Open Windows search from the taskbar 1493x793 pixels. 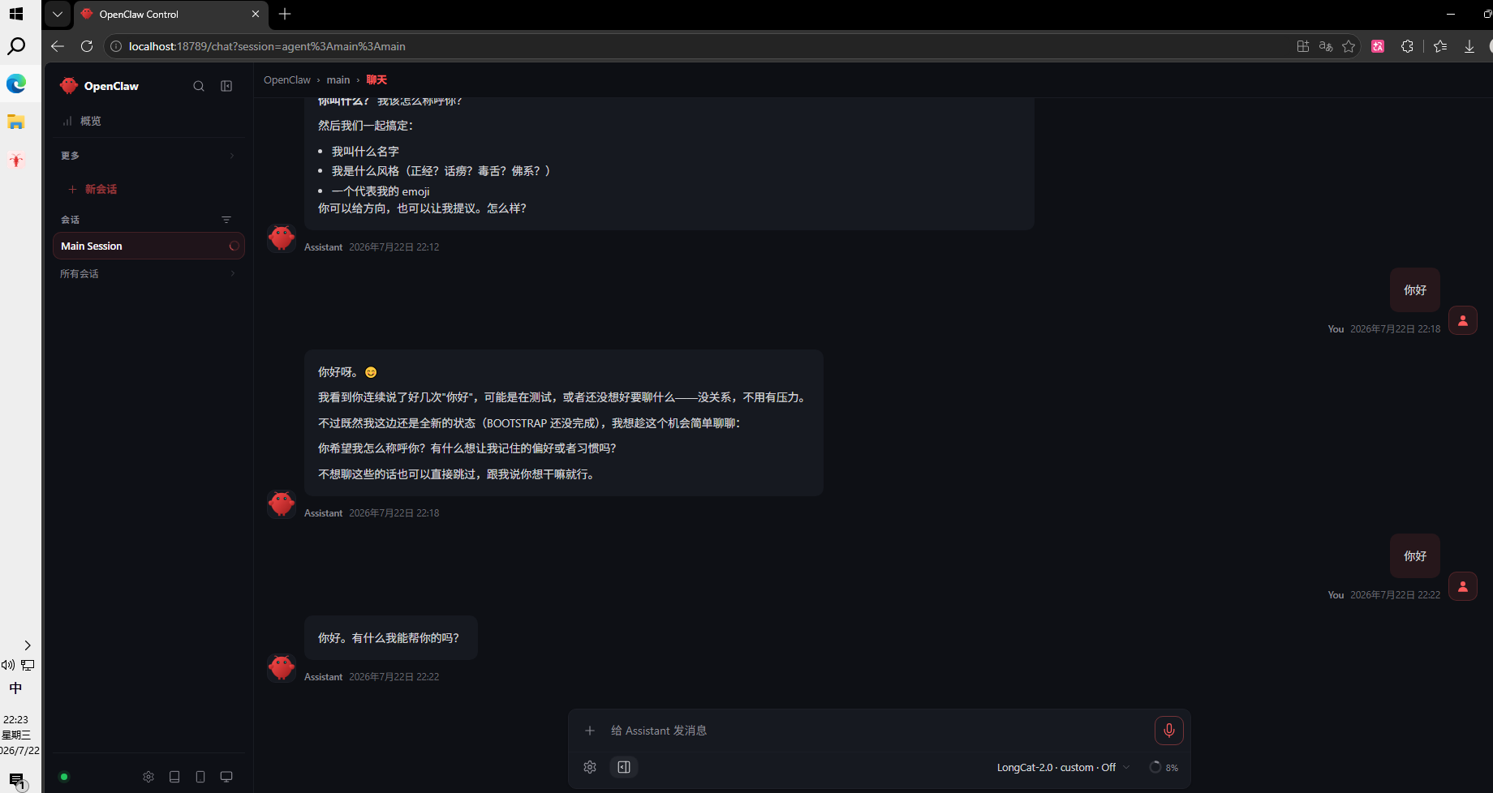tap(16, 46)
